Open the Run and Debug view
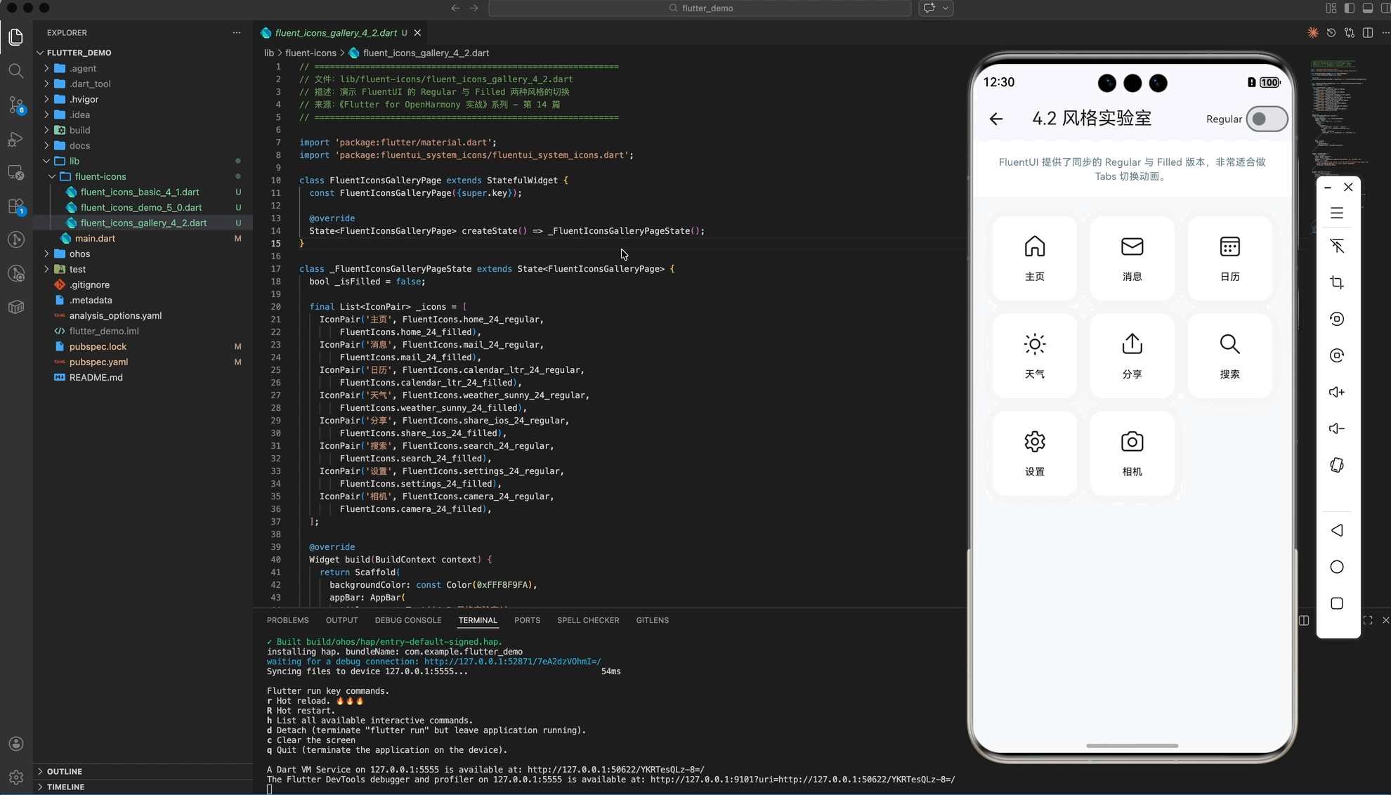Viewport: 1391px width, 795px height. point(15,139)
